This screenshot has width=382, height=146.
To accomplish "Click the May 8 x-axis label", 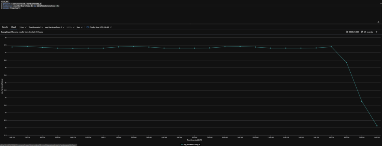I will pyautogui.click(x=103, y=137).
